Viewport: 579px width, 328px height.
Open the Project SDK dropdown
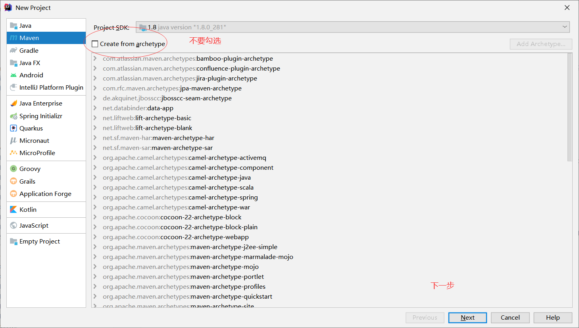pos(352,27)
